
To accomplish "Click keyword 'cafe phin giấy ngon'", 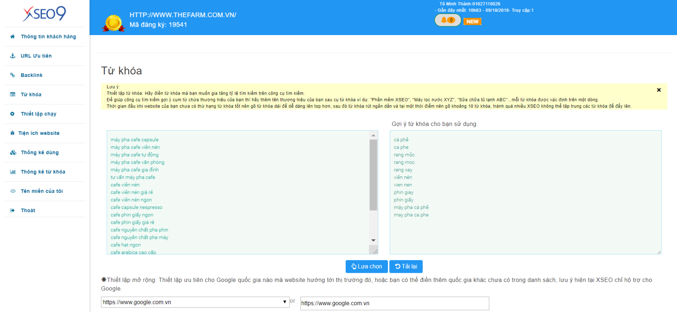I will click(x=132, y=215).
